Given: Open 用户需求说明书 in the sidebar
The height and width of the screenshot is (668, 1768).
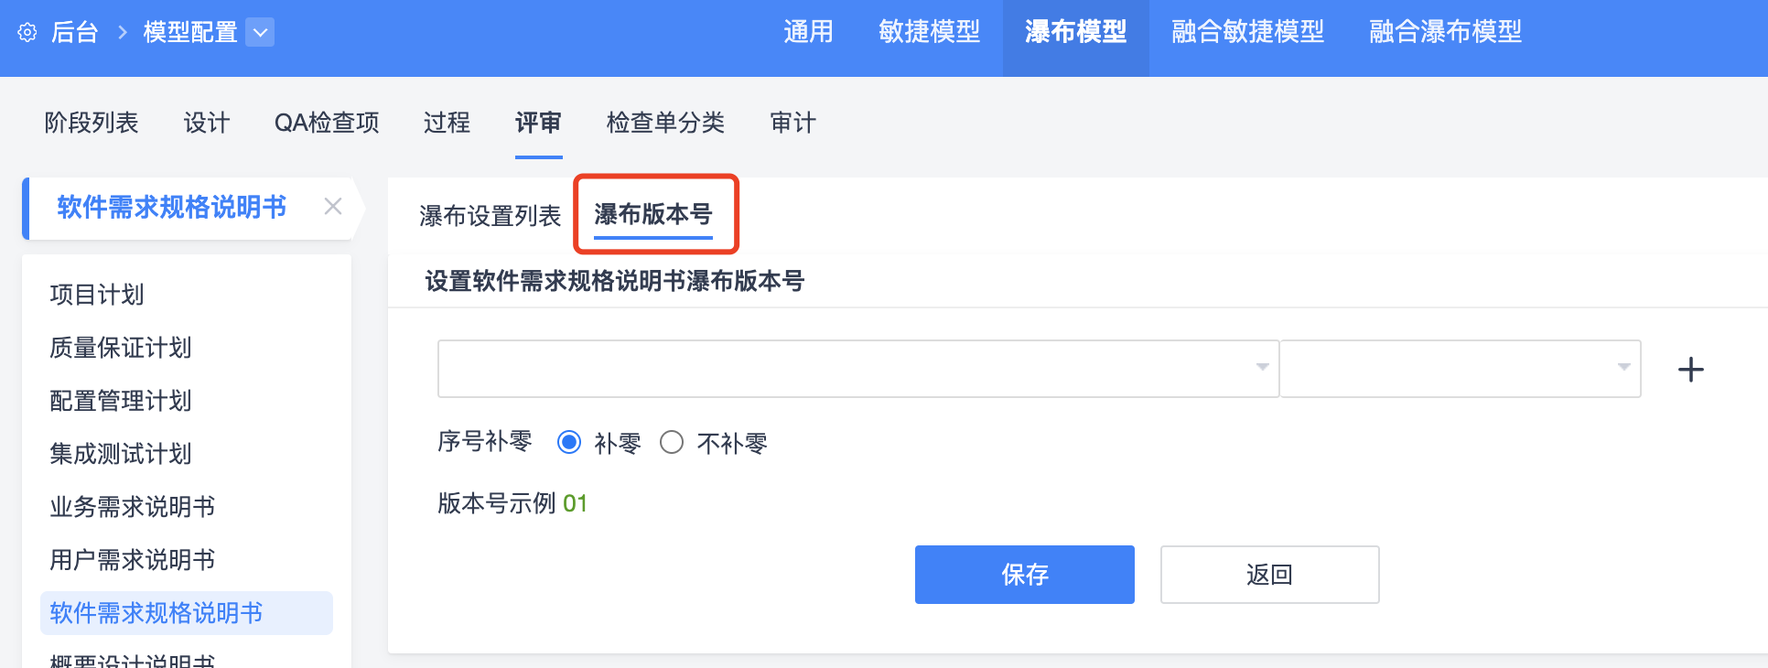Looking at the screenshot, I should [133, 560].
